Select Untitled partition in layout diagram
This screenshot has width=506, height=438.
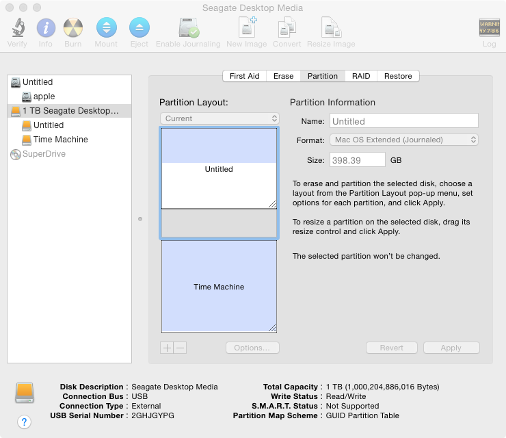click(219, 168)
